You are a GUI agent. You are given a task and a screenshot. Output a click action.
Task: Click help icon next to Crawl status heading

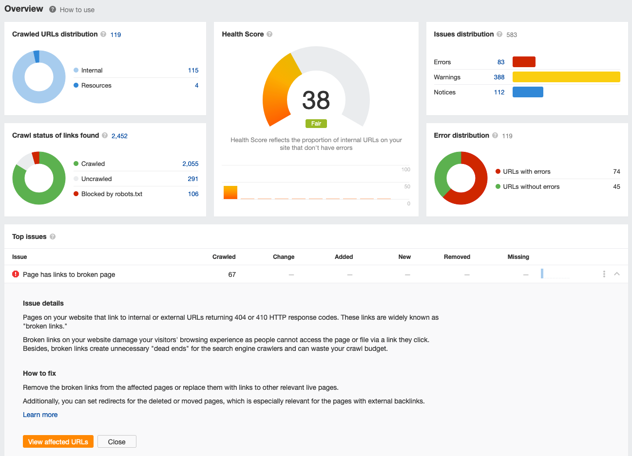[105, 135]
